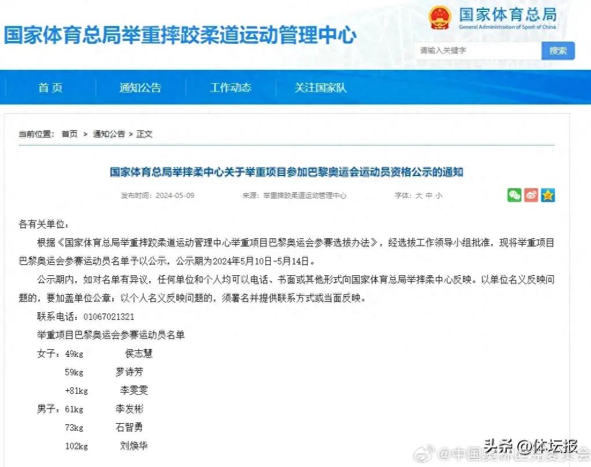
Task: Click the national emblem logo
Action: point(440,18)
